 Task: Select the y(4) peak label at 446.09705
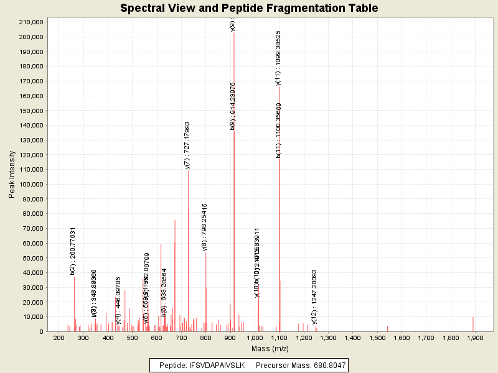[118, 300]
